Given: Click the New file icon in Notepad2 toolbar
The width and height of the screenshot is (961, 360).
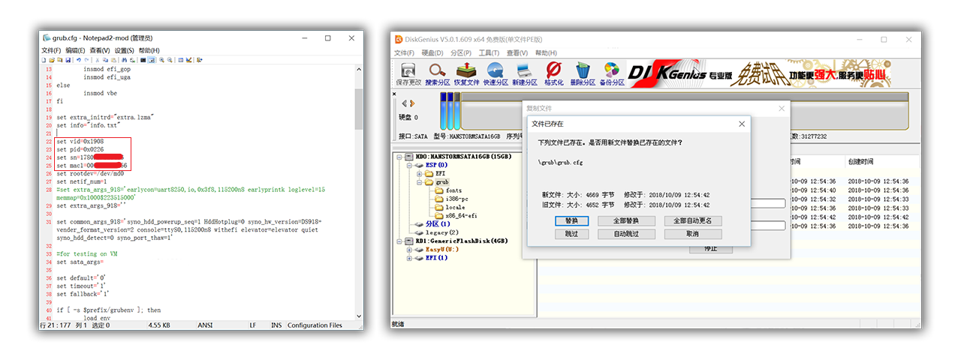Looking at the screenshot, I should click(44, 60).
